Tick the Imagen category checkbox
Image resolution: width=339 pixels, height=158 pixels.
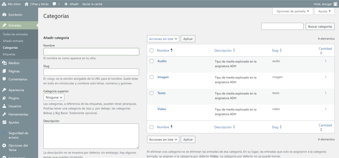pos(152,77)
